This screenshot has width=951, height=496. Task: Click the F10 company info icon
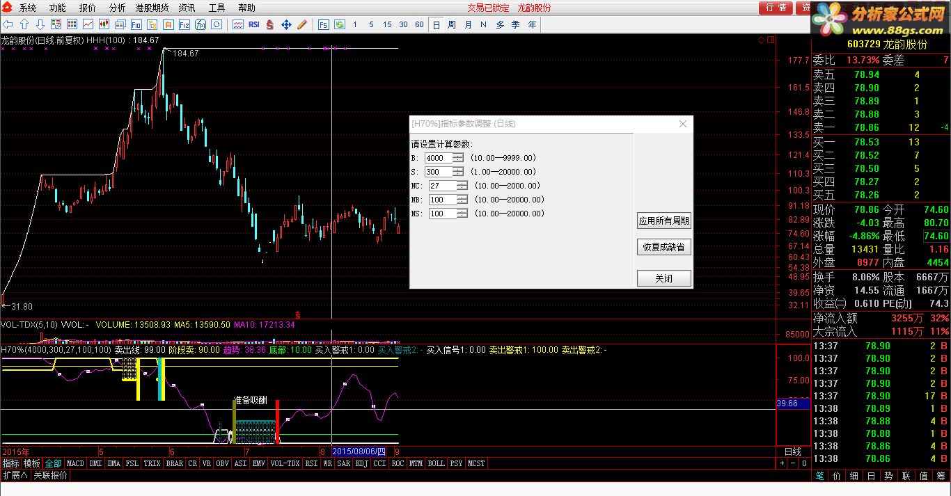coord(136,24)
